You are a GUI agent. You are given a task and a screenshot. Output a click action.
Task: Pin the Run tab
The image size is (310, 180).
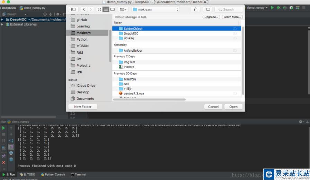point(3,156)
